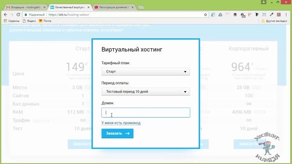The height and width of the screenshot is (164, 292).
Task: Click the Баз данных row label
Action: pos(26,104)
